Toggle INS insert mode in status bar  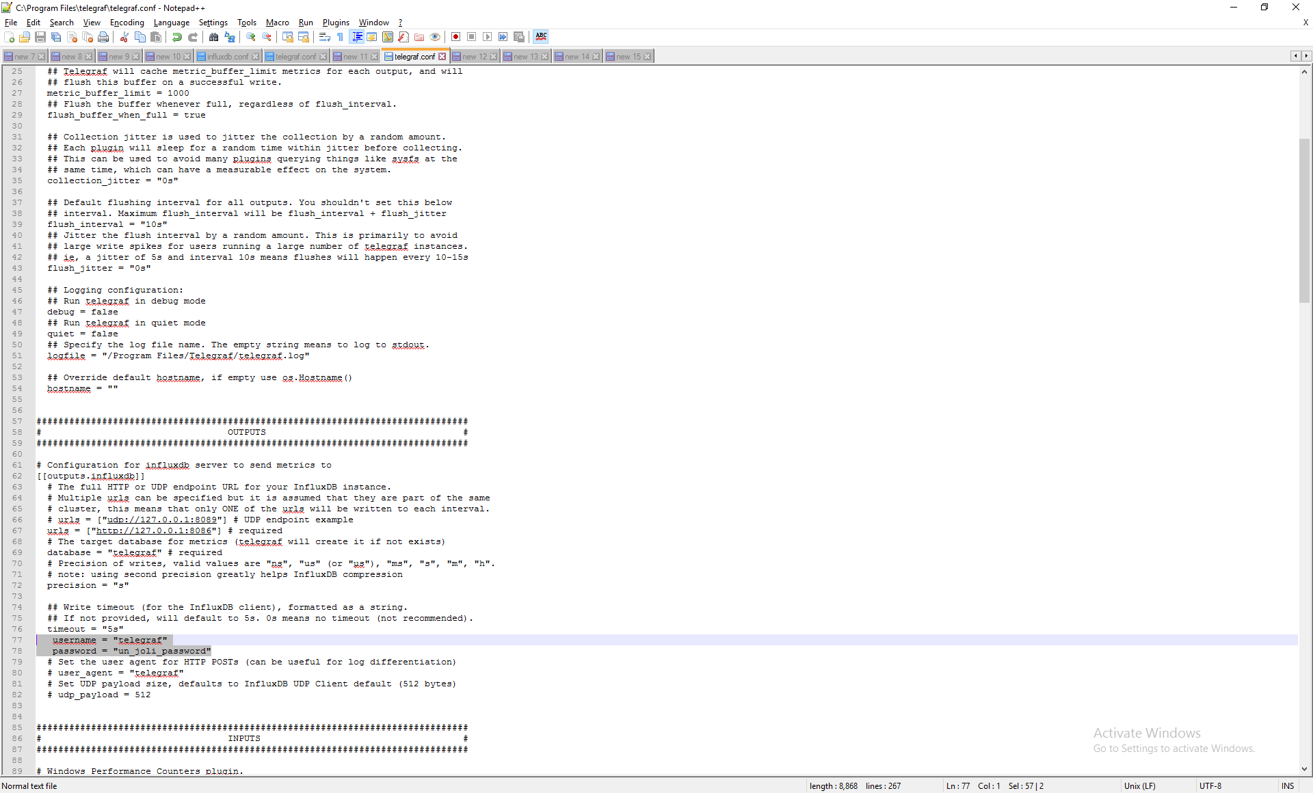coord(1288,786)
